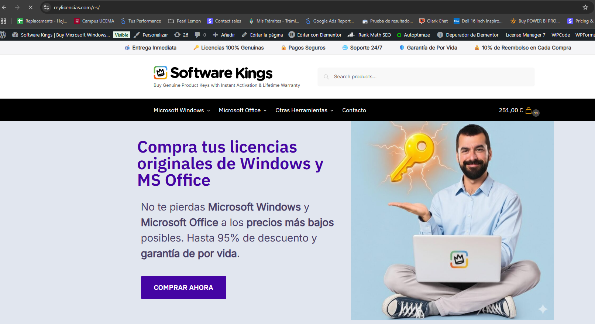Open Añadir new content menu
Image resolution: width=595 pixels, height=325 pixels.
tap(224, 35)
